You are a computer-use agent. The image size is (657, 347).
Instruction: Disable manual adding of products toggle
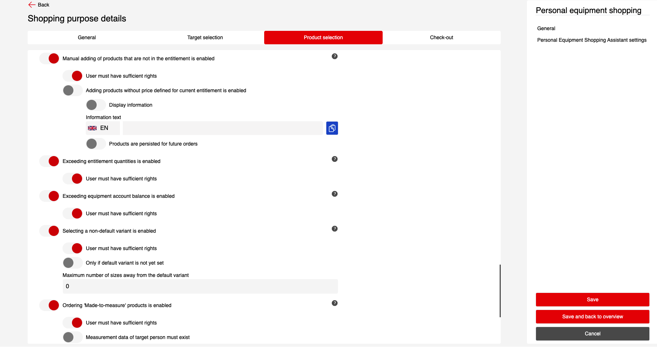(49, 58)
